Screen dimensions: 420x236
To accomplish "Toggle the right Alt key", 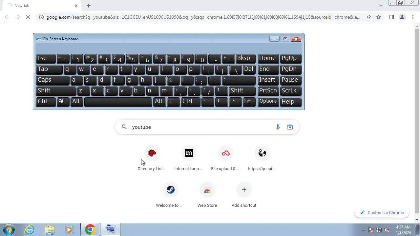I will (x=159, y=102).
